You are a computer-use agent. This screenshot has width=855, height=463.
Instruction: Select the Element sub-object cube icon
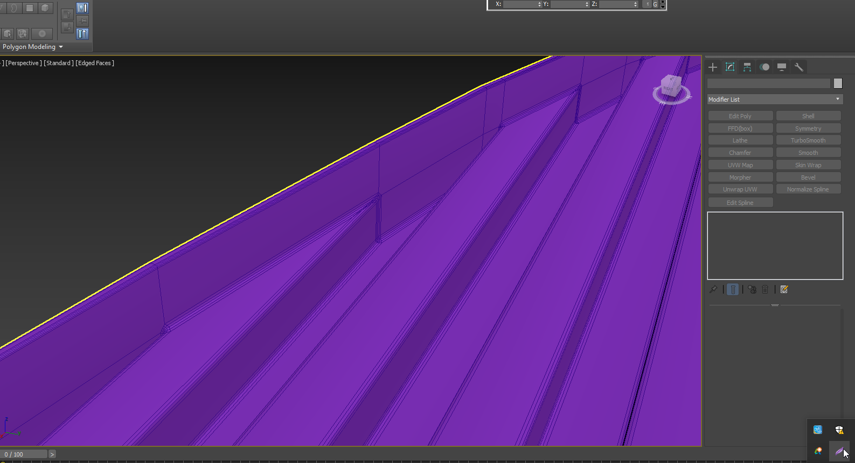click(x=45, y=8)
